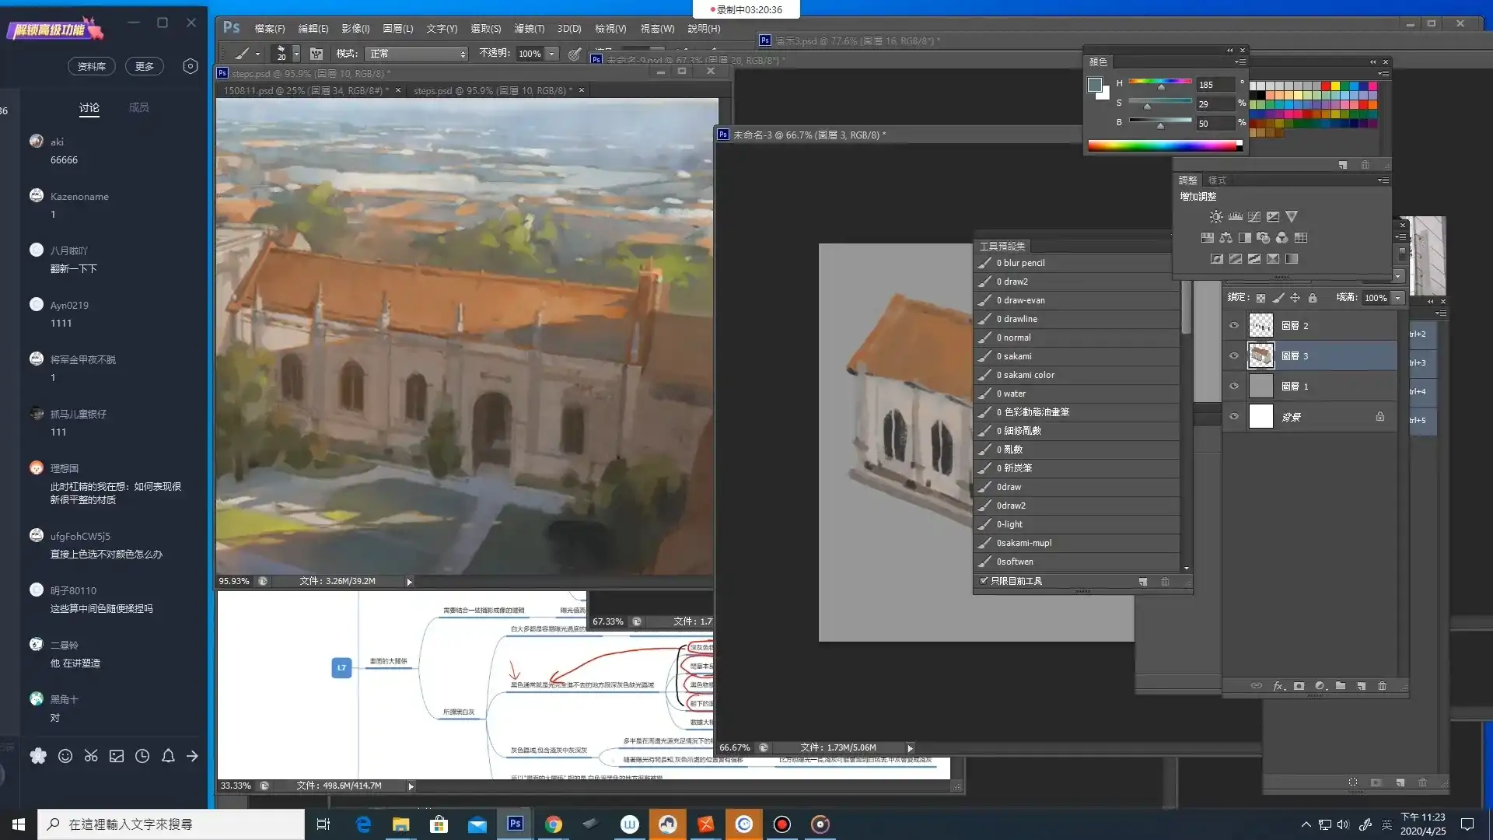Uncheck 只限目前工具 checkbox

click(984, 581)
